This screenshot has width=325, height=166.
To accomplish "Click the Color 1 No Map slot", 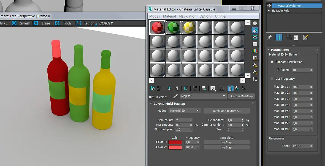I will coord(227,142).
